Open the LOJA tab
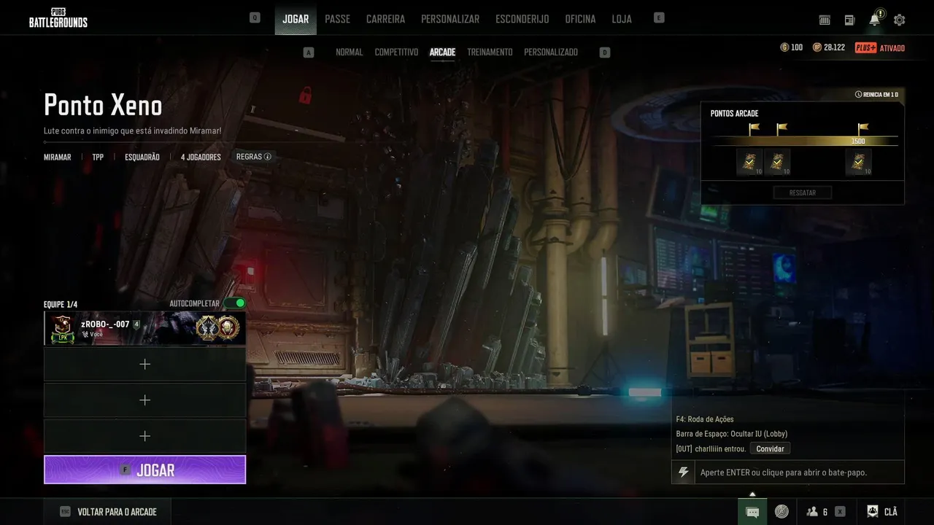 click(622, 19)
